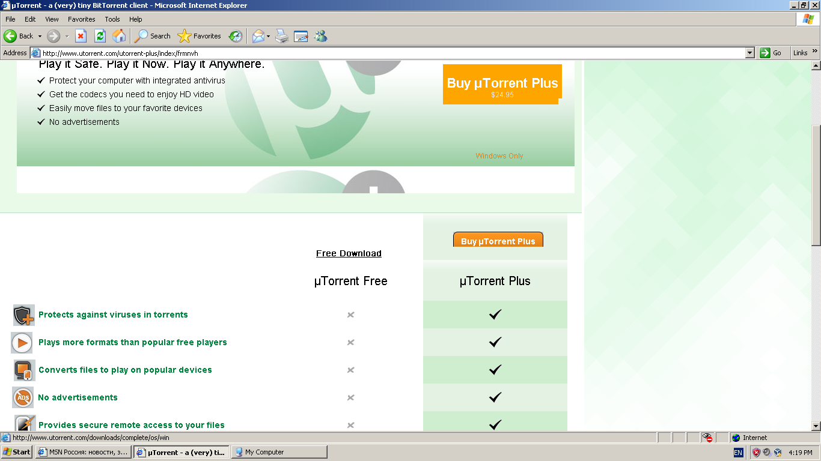The height and width of the screenshot is (461, 821).
Task: Click the orange play button feature icon
Action: tap(22, 343)
